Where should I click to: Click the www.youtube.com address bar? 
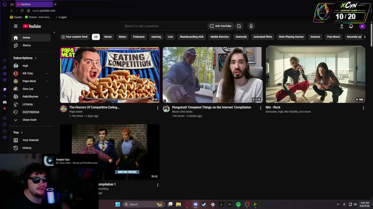point(44,11)
